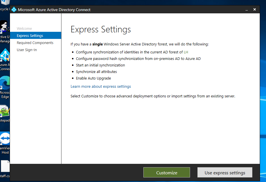Open User Sign-In step in sidebar
266x182 pixels.
[27, 50]
